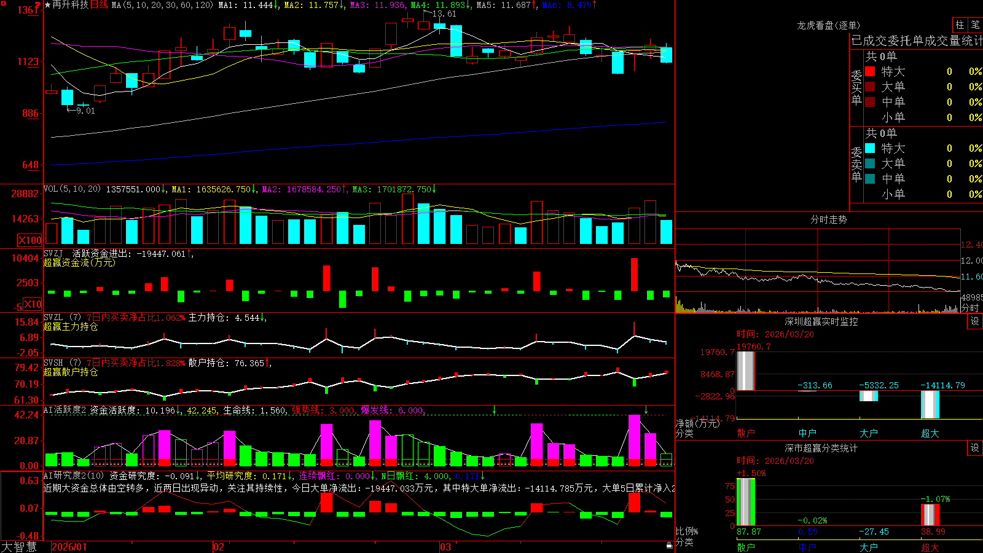Screen dimensions: 983x553
Task: Click the AI活跃度2 indicator label
Action: point(65,410)
